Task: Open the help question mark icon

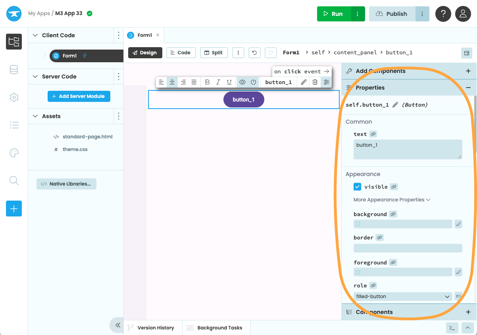Action: coord(443,14)
